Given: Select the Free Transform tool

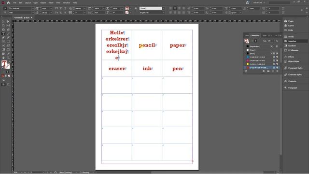Looking at the screenshot, I should (x=8, y=45).
